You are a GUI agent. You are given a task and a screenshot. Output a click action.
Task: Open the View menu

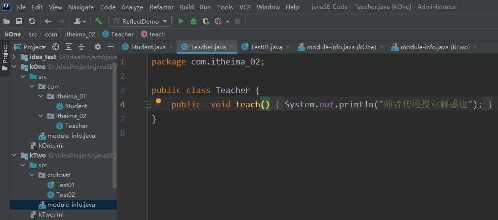tap(56, 7)
